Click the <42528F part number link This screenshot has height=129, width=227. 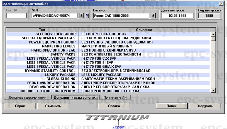(x=119, y=127)
